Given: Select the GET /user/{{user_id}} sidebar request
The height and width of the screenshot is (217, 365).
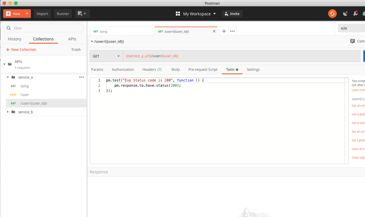Looking at the screenshot, I should tap(46, 103).
